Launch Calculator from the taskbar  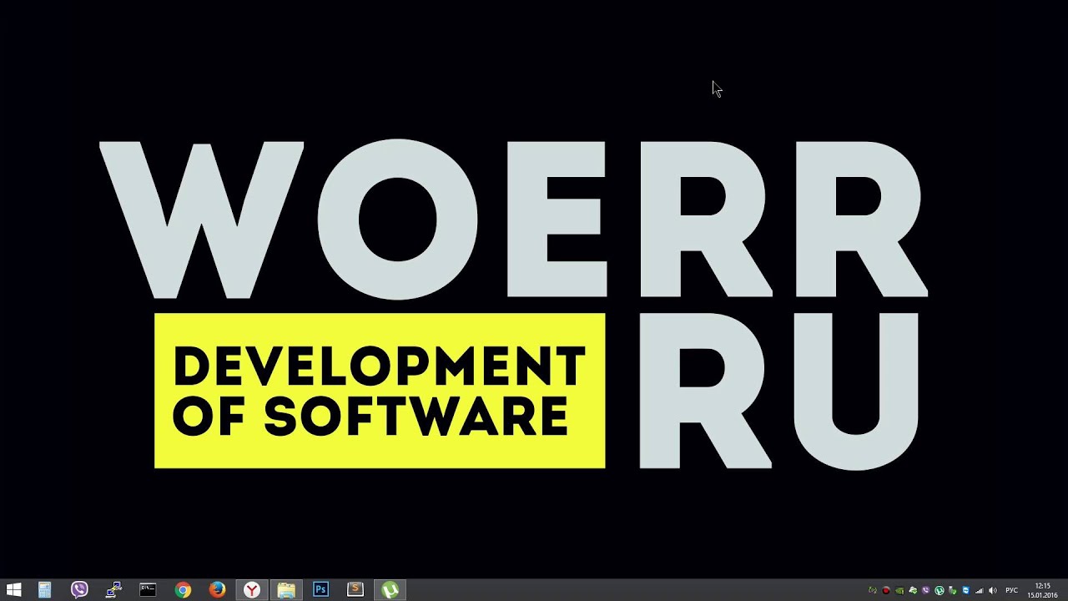(x=44, y=590)
